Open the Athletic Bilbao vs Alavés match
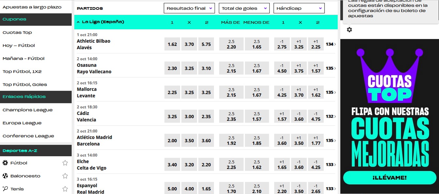The image size is (439, 194). (x=94, y=44)
